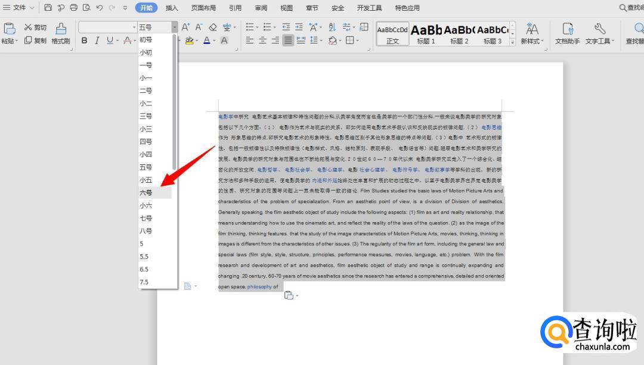Expand the styles gallery
The image size is (644, 365).
512,42
